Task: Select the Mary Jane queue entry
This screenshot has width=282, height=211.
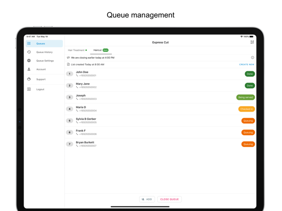Action: pos(160,86)
